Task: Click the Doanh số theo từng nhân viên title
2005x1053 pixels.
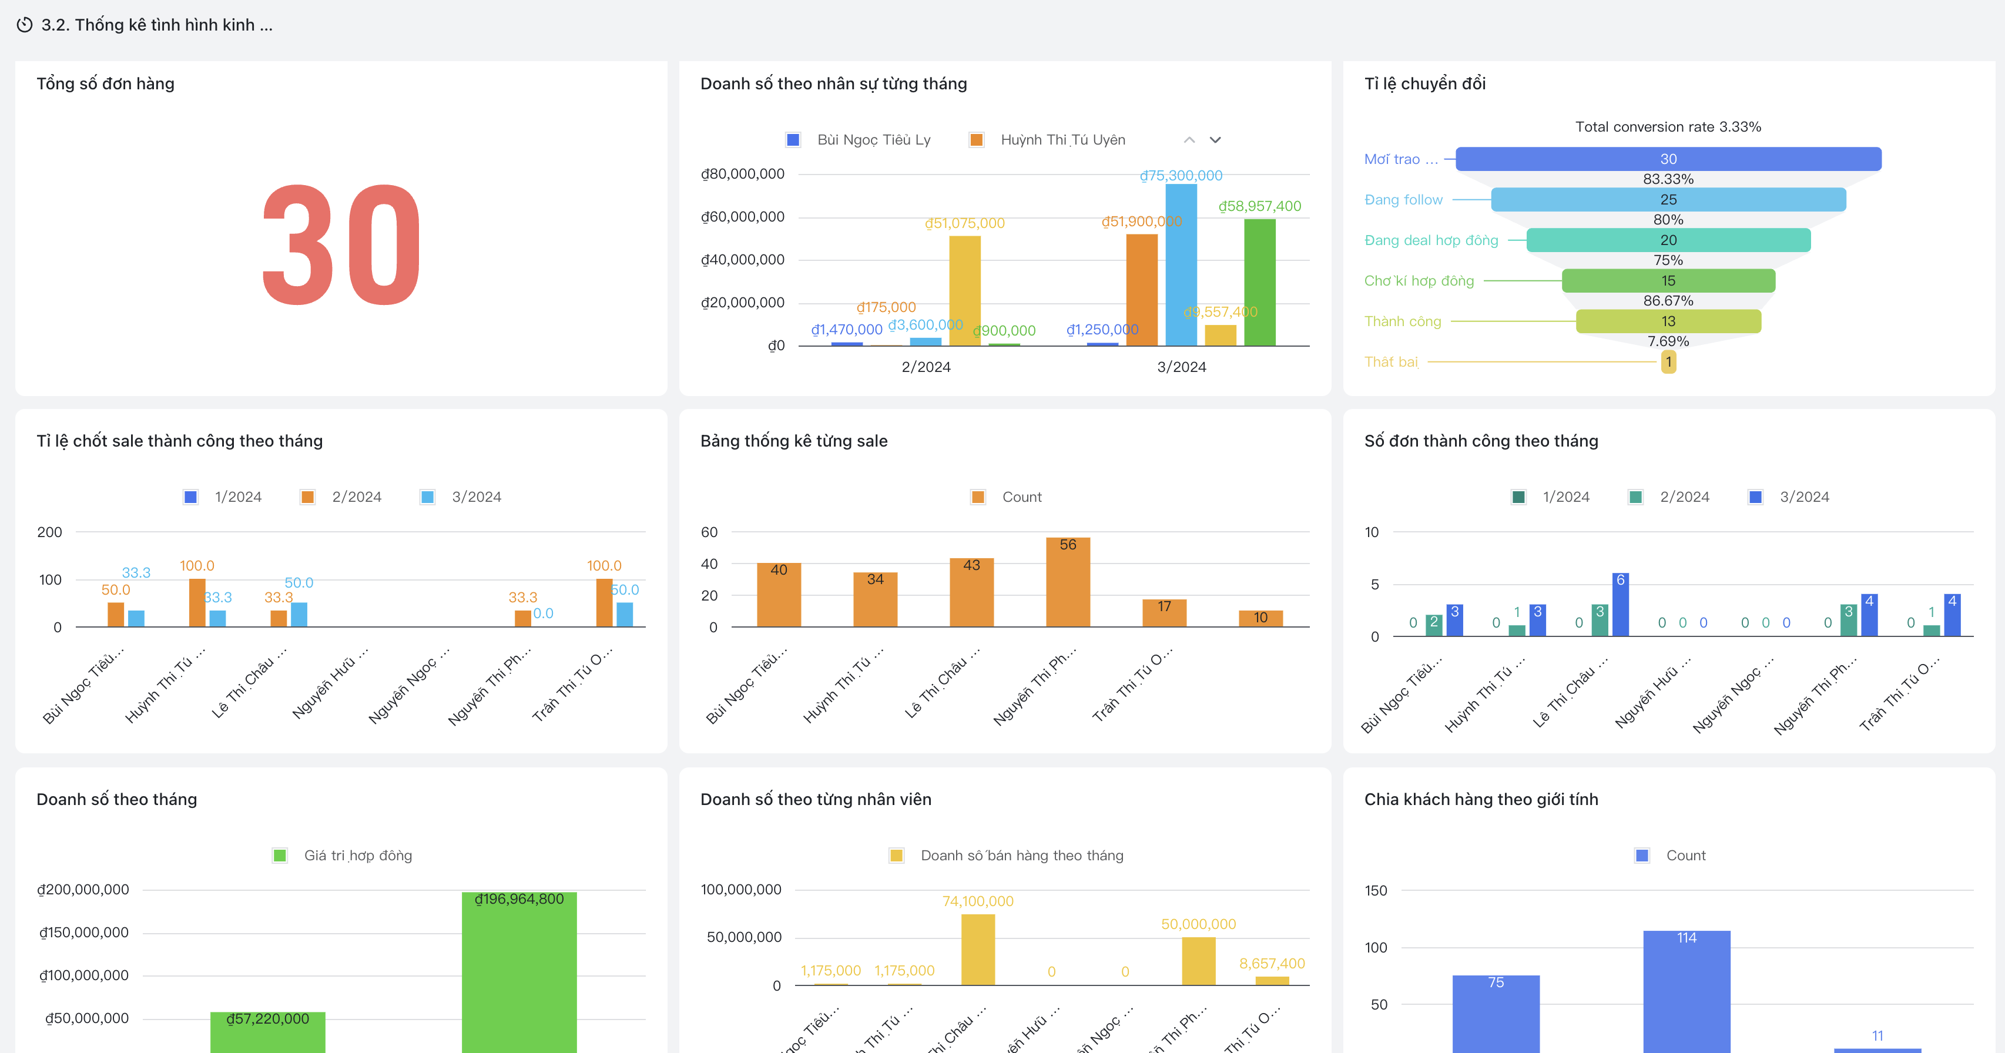Action: pyautogui.click(x=816, y=799)
